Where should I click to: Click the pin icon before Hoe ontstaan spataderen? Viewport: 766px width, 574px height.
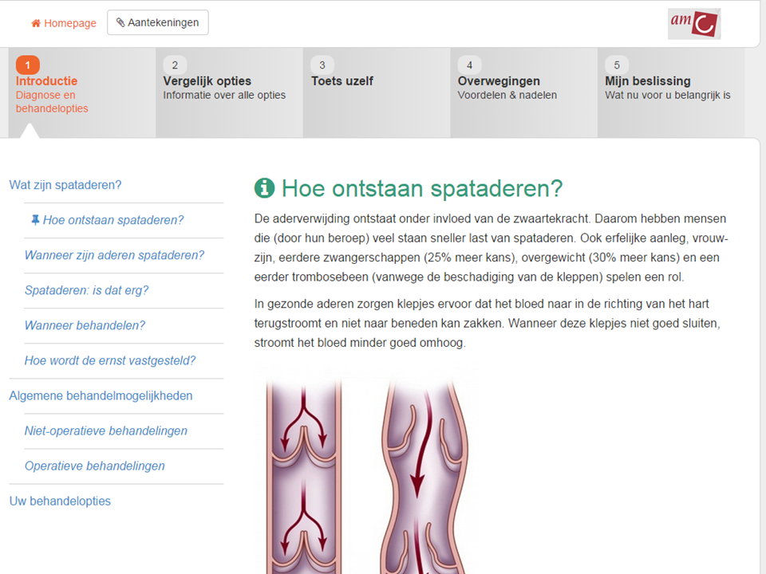pos(35,220)
